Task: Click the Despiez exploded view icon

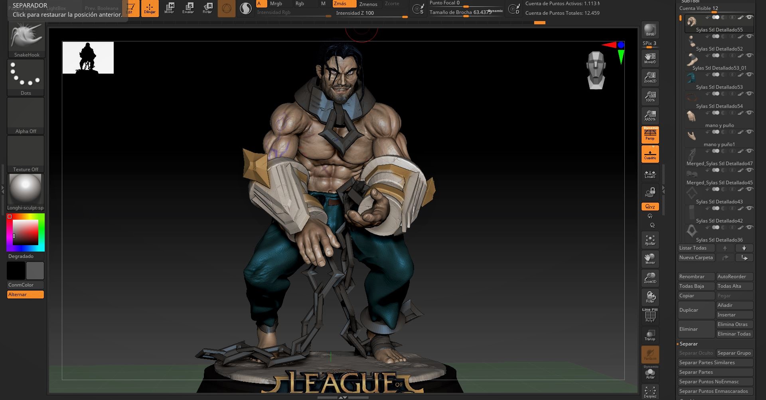Action: click(650, 392)
